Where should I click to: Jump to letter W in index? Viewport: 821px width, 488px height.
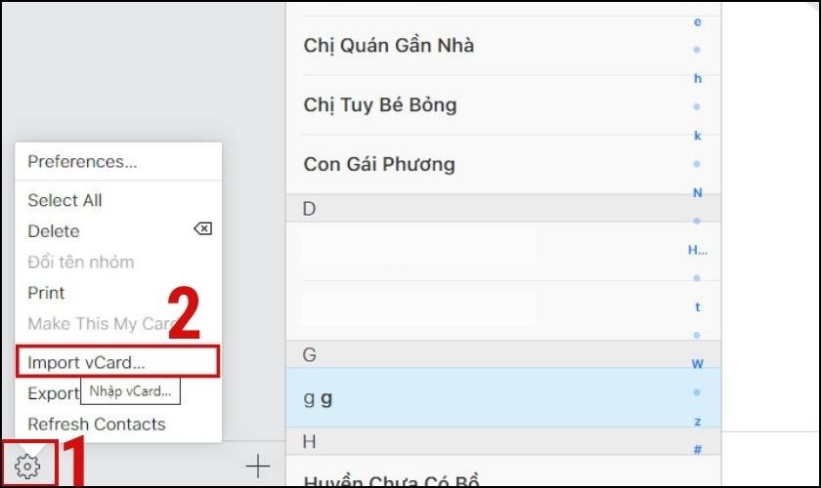tap(698, 364)
